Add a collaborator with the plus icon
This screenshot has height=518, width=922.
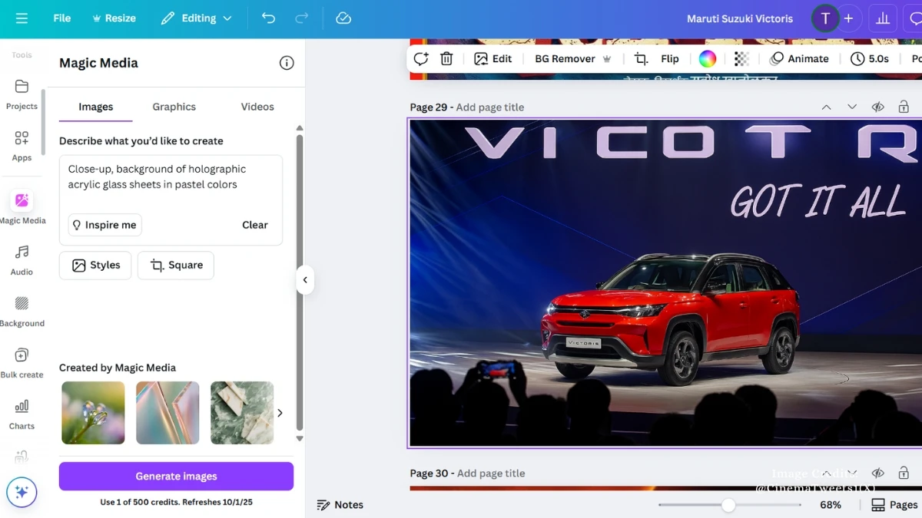pyautogui.click(x=848, y=18)
